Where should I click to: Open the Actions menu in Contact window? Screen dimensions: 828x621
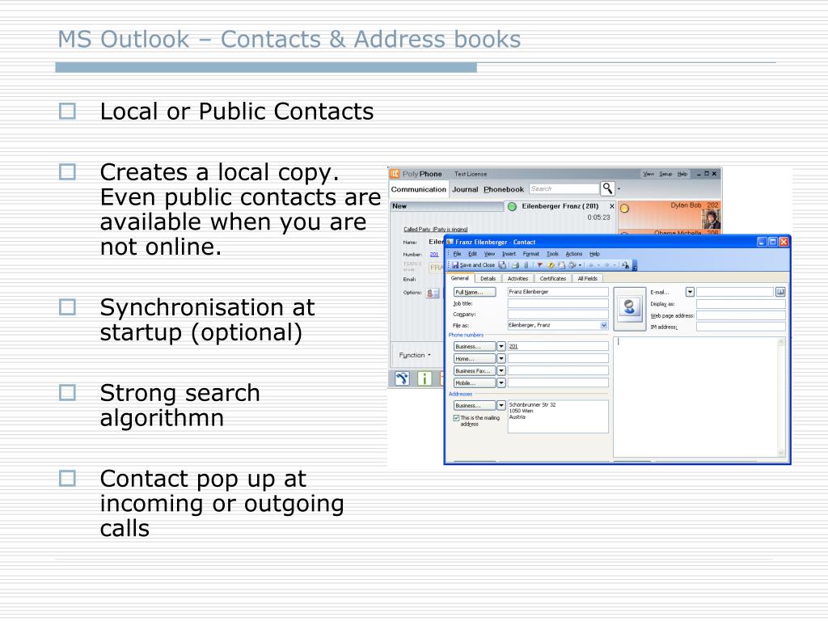click(574, 254)
